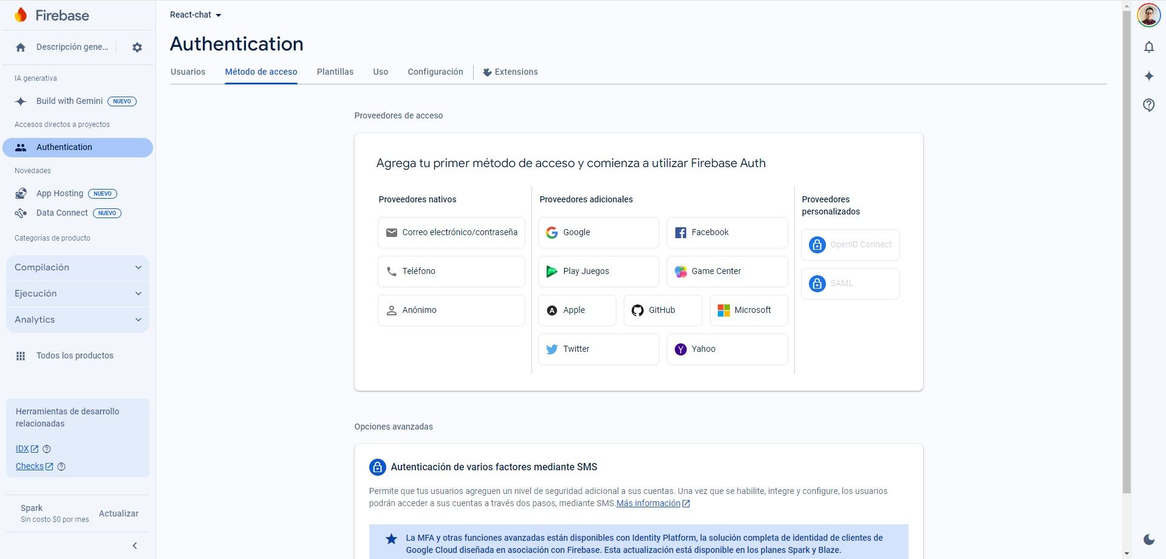Open the React-chat project dropdown
Screen dimensions: 1166x559
tap(196, 15)
